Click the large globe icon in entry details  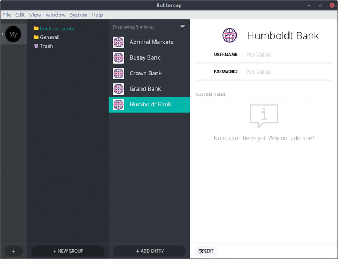[x=229, y=35]
